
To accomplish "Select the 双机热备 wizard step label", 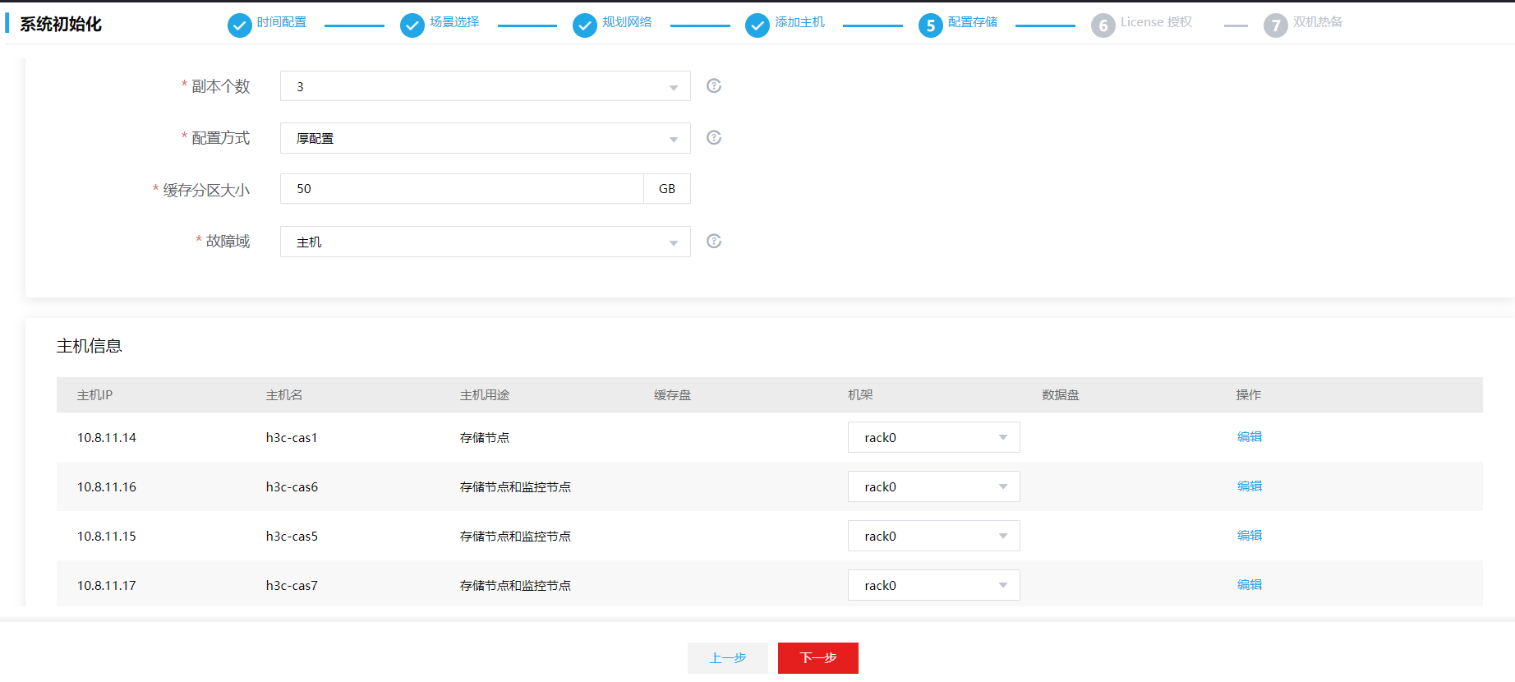I will (1318, 22).
